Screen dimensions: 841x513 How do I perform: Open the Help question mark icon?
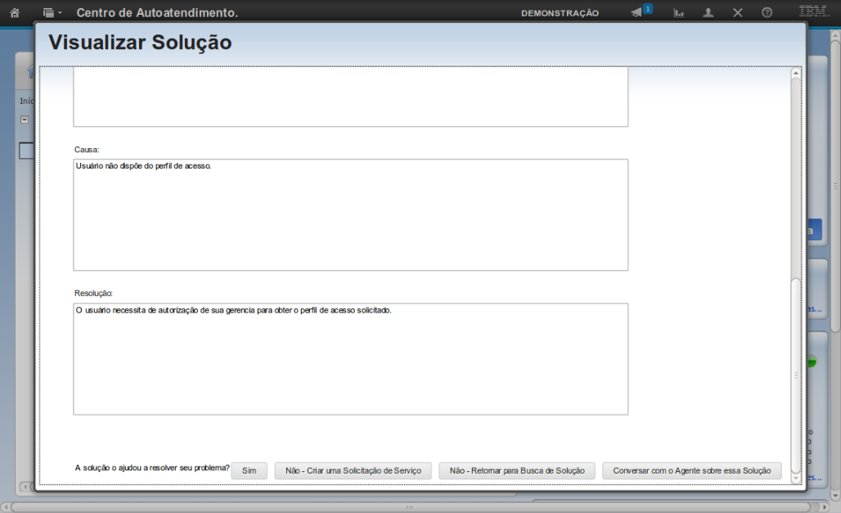point(767,13)
